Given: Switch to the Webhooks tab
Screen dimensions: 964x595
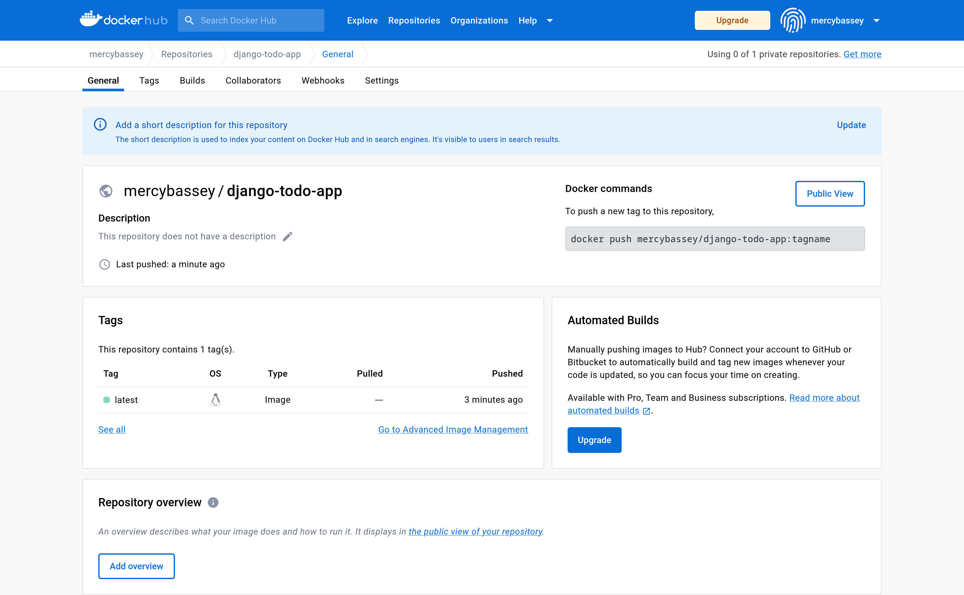Looking at the screenshot, I should pos(323,81).
